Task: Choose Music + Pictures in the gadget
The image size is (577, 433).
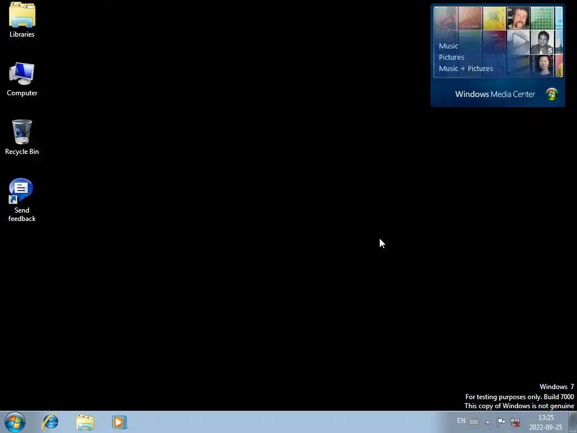Action: coord(465,68)
